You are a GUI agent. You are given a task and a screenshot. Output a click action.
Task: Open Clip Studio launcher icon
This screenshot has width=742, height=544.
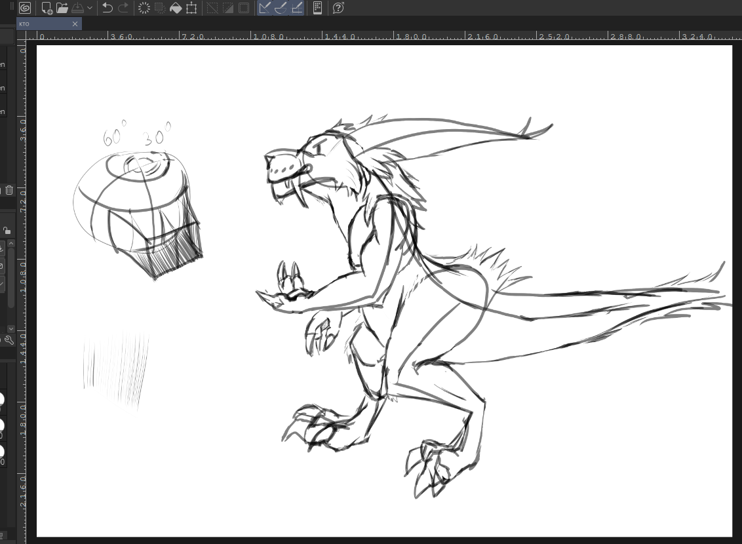point(25,8)
